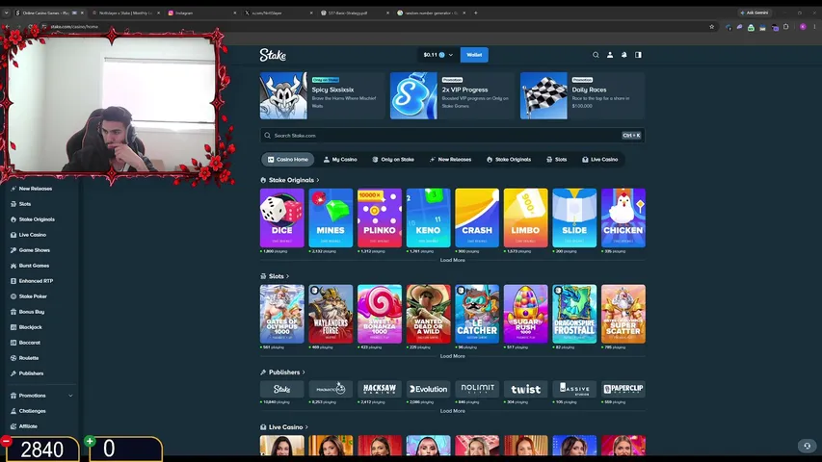Click the Search Stake.com input field
822x462 pixels.
point(452,135)
